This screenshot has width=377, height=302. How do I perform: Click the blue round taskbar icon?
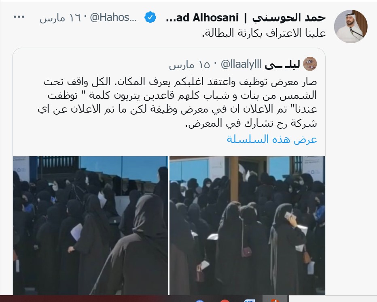199,301
